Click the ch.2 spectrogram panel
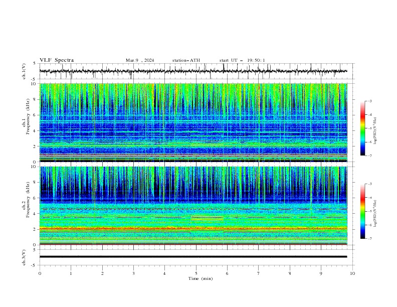Viewport: 397px width, 307px height. (193, 206)
